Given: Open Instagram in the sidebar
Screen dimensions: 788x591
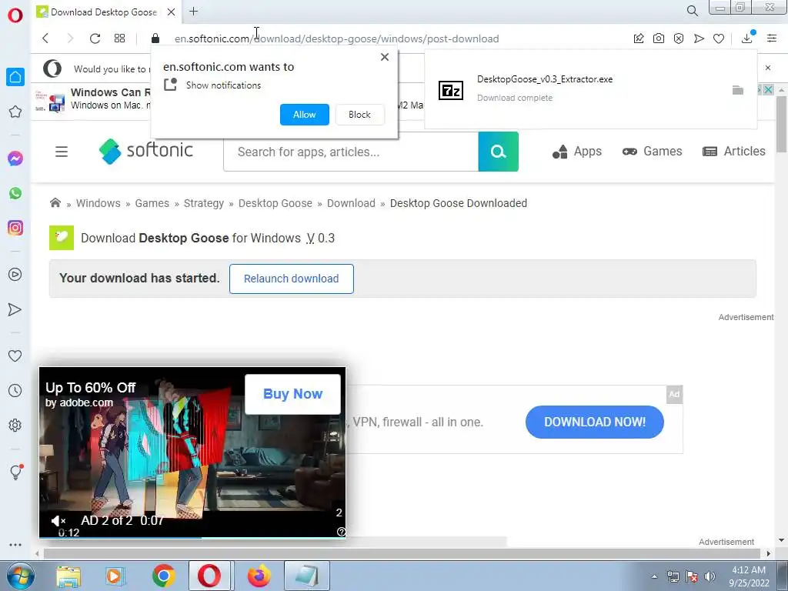Looking at the screenshot, I should point(15,228).
